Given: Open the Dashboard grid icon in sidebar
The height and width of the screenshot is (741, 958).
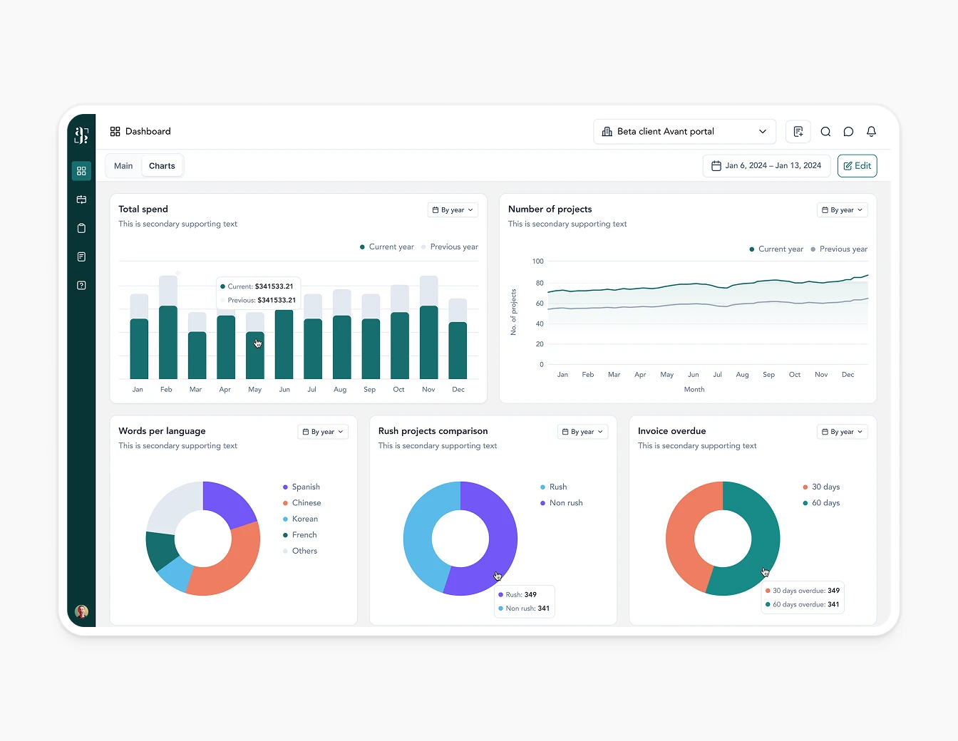Looking at the screenshot, I should point(81,171).
